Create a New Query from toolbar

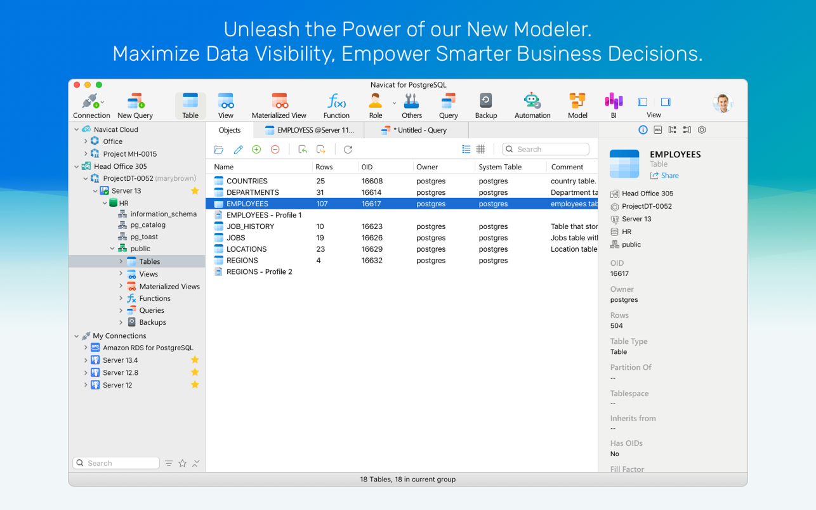[135, 106]
